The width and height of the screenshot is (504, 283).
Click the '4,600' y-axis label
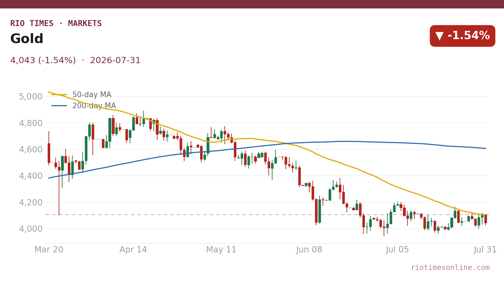point(31,150)
